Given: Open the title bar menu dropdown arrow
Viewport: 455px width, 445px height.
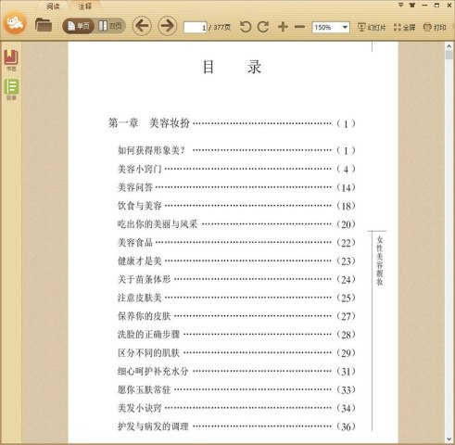Looking at the screenshot, I should click(400, 5).
